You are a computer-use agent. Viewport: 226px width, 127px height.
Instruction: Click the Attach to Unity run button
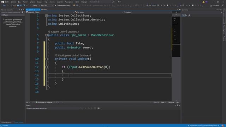tap(63, 6)
